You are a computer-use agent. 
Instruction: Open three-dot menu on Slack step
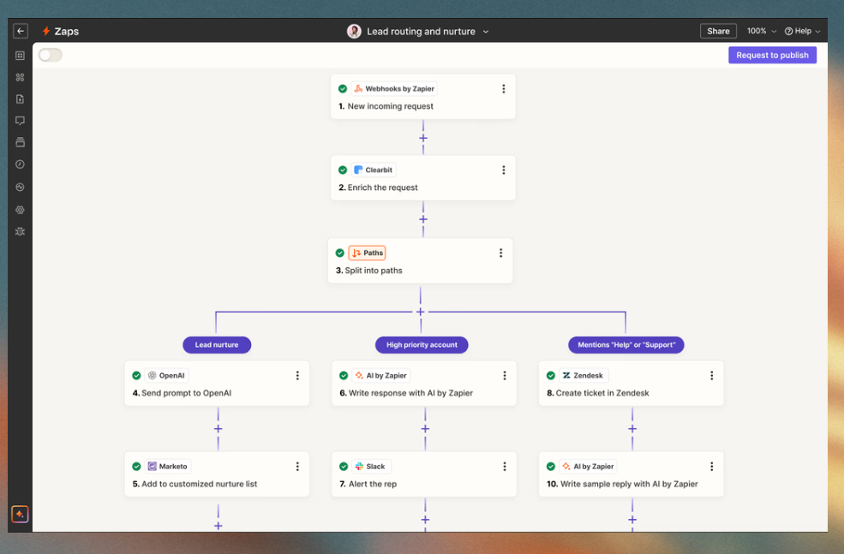pos(504,467)
